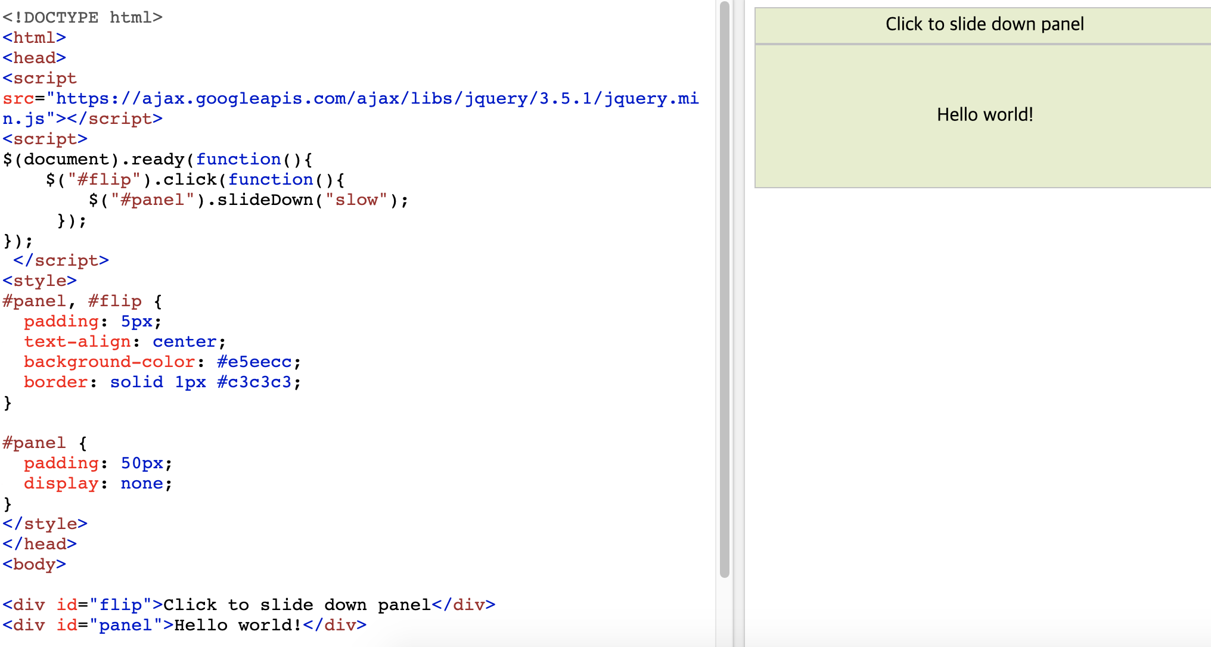Viewport: 1211px width, 647px height.
Task: Click the div id="flip" code line
Action: pos(248,605)
